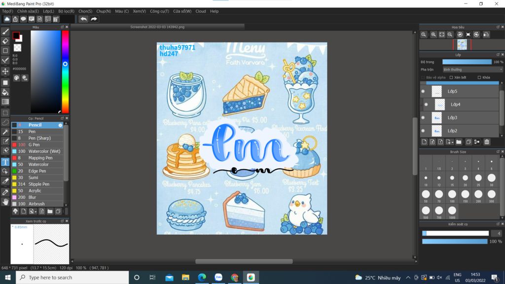Open the Lớp(L) menu
Screen dimensions: 505x284
pyautogui.click(x=48, y=11)
